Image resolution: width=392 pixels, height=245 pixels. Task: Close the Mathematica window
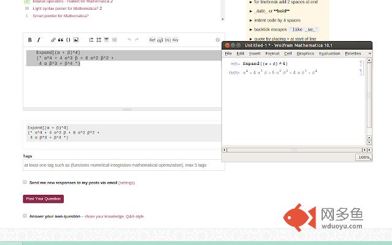(227, 45)
